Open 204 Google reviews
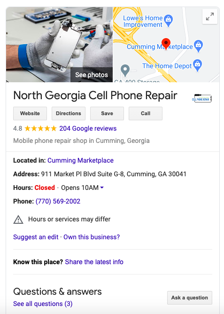Screen dimensions: 224x314 point(88,128)
